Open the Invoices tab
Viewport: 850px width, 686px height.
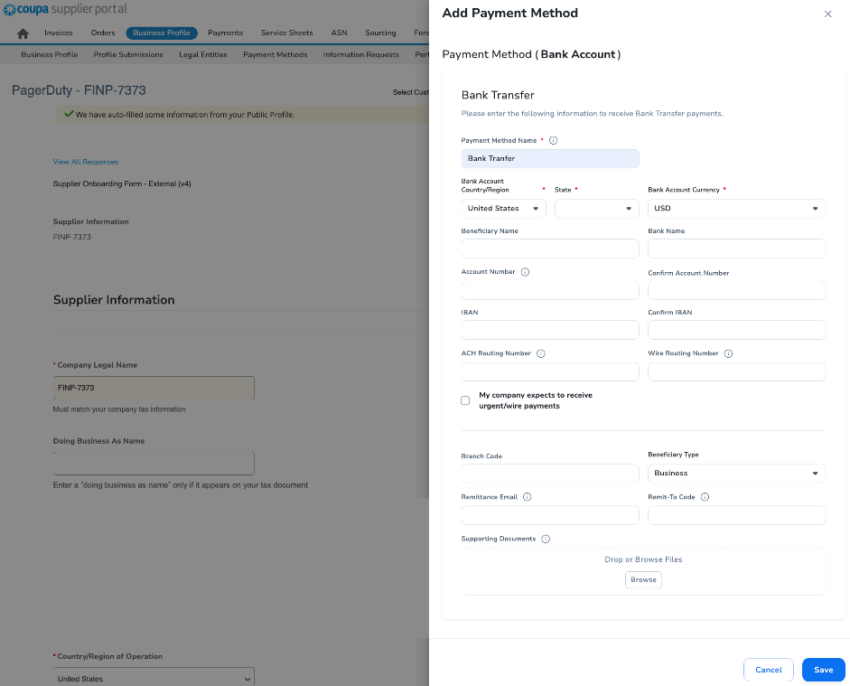tap(59, 33)
